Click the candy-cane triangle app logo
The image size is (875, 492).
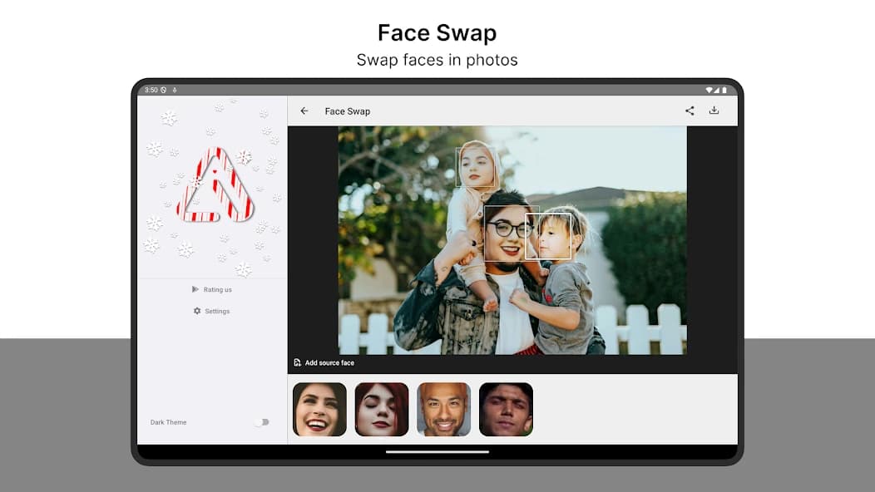(215, 187)
